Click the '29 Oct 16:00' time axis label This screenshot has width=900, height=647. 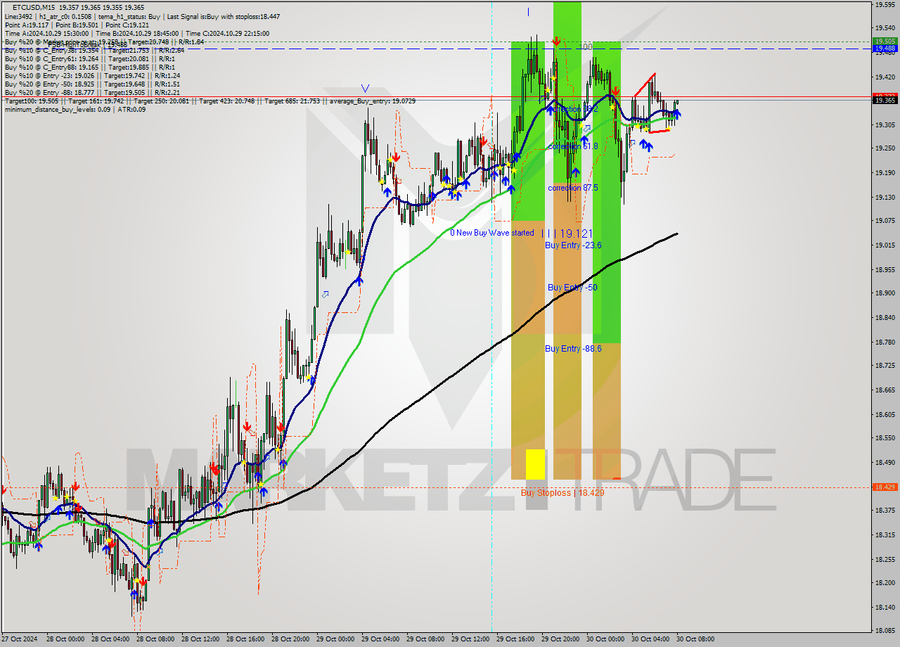515,639
